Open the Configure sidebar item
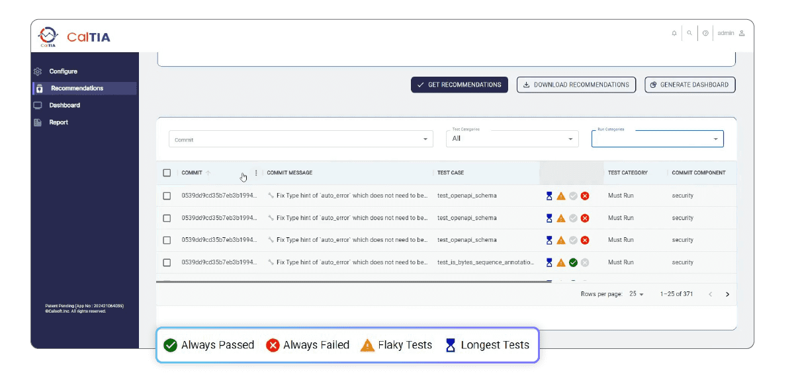This screenshot has height=380, width=794. coord(63,71)
